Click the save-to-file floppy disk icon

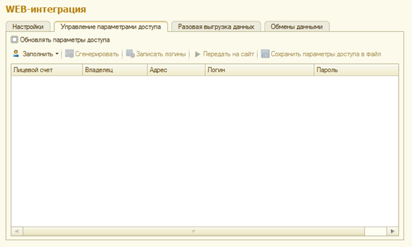265,54
